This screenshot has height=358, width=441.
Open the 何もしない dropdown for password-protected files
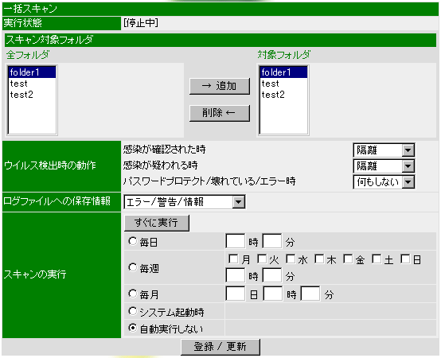pos(384,182)
